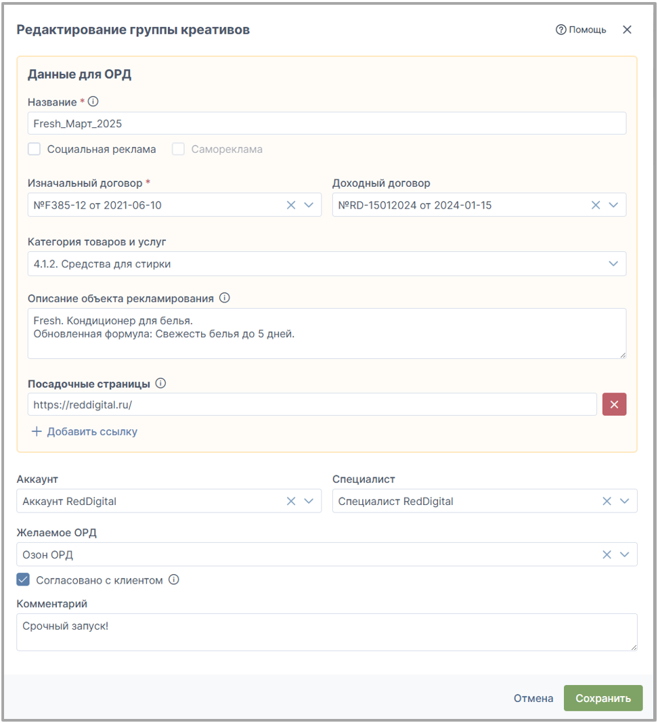Open the Специалист dropdown arrow
This screenshot has height=723, width=658.
click(624, 501)
